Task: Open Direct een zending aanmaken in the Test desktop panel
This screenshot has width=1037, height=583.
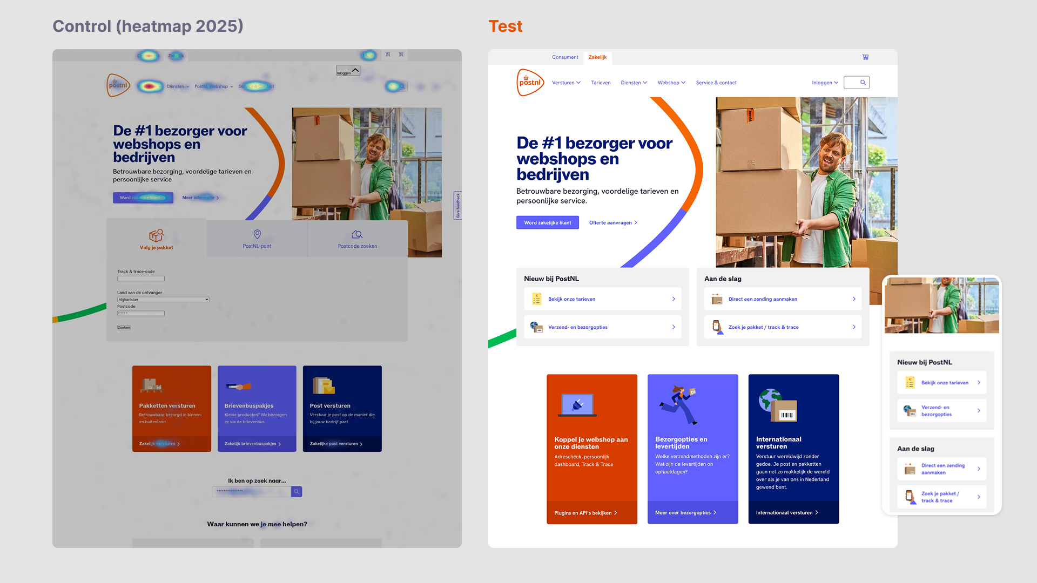Action: (x=783, y=299)
